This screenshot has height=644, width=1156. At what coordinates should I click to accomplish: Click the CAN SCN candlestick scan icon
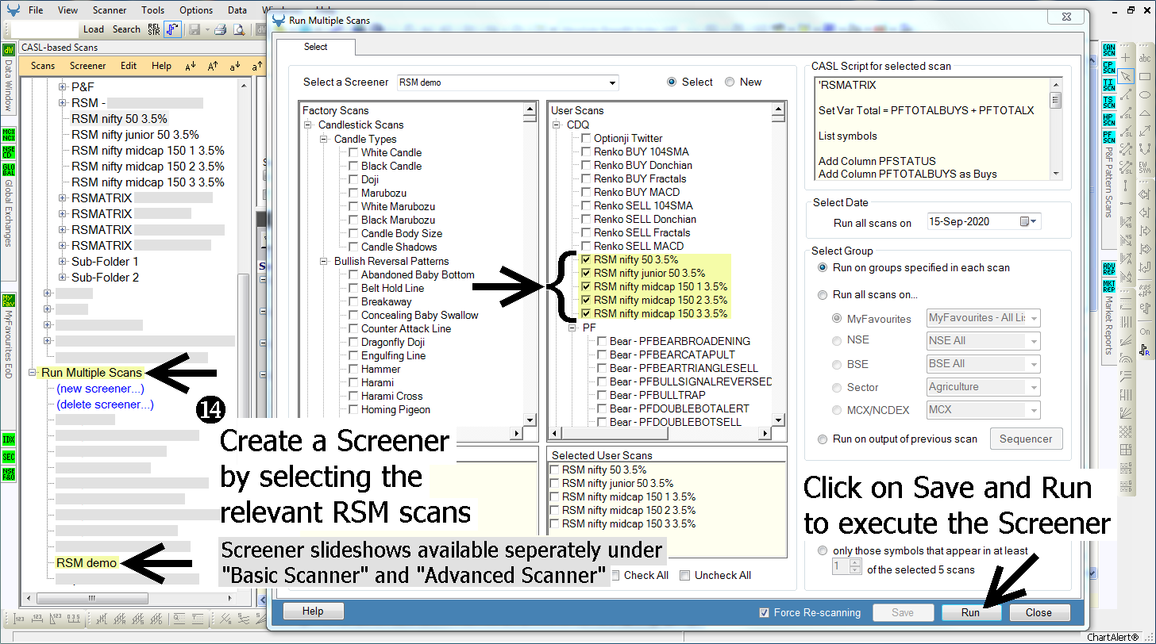coord(1109,49)
